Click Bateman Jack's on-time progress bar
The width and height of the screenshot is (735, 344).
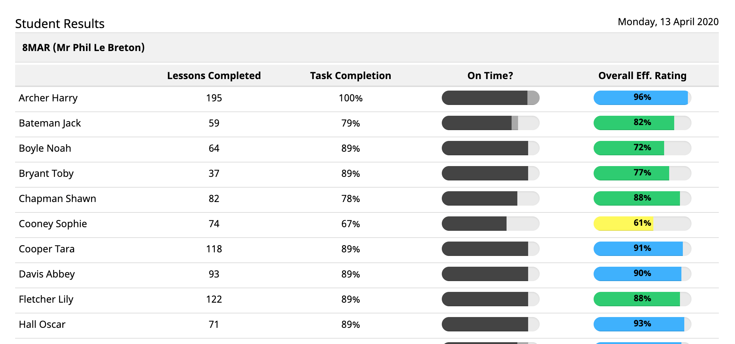490,123
